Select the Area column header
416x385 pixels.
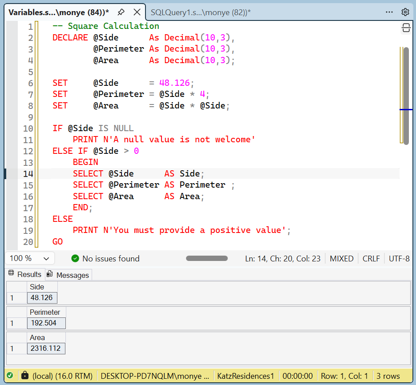[46, 337]
